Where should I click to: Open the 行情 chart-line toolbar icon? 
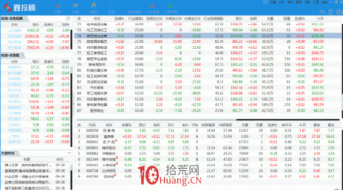[58, 5]
